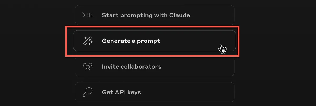This screenshot has height=106, width=316.
Task: Click the magic wand sparkle icon
Action: [x=88, y=41]
